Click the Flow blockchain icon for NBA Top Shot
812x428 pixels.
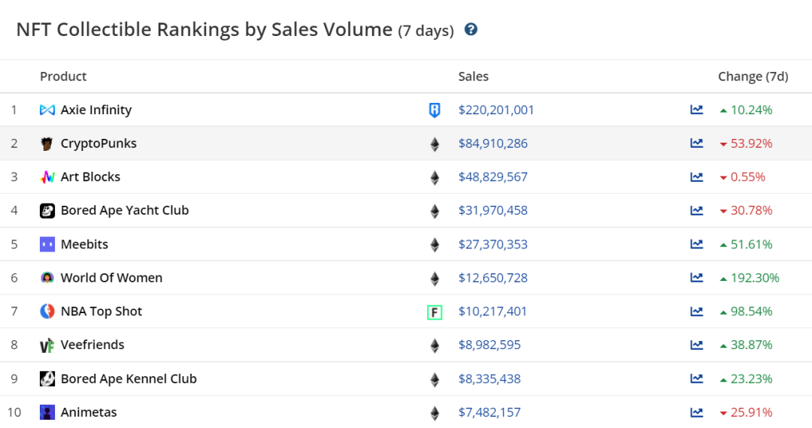pos(435,312)
